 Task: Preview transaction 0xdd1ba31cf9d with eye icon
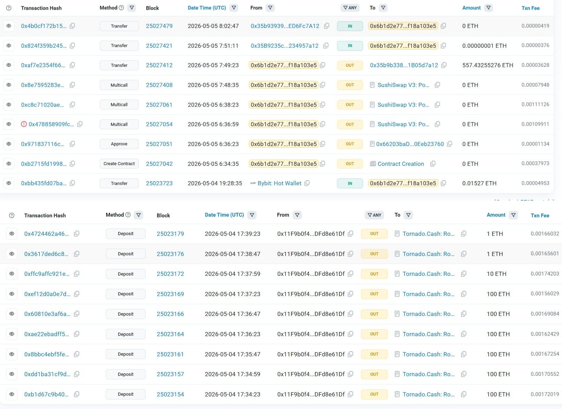12,374
